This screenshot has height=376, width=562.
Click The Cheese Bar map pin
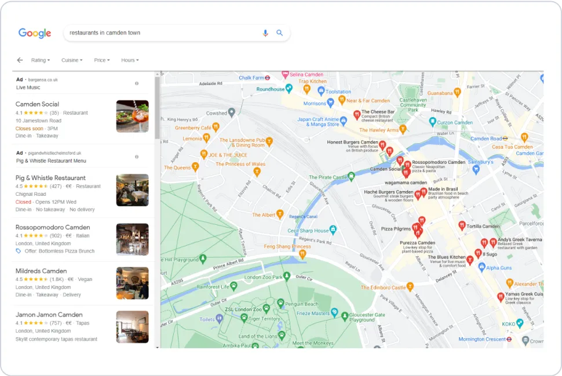(357, 115)
